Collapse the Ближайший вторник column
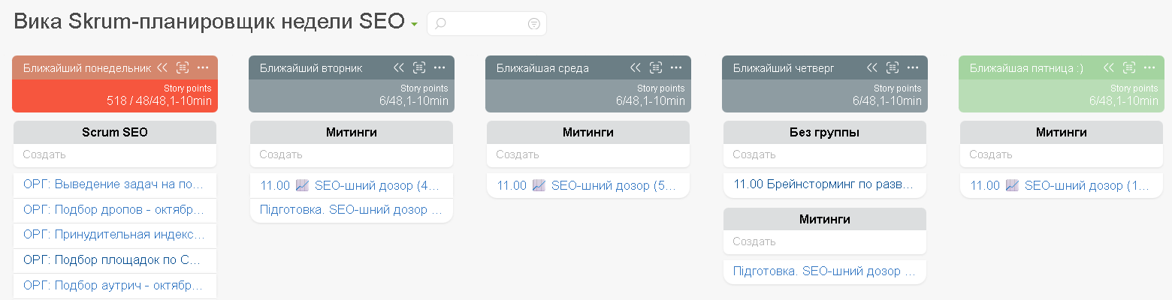 [399, 67]
